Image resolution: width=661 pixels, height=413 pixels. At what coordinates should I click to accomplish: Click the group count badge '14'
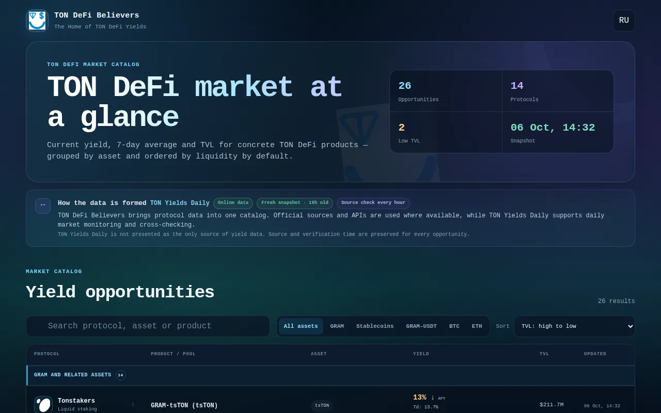[x=120, y=375]
